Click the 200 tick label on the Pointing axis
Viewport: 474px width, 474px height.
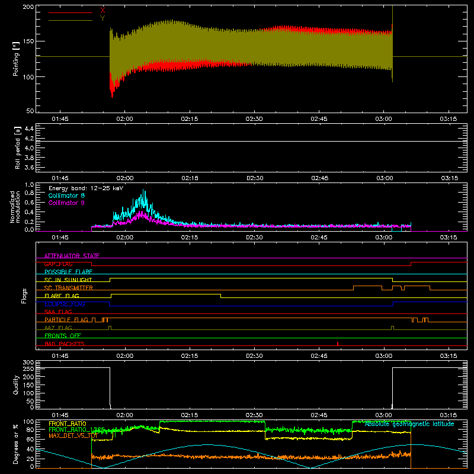(28, 7)
